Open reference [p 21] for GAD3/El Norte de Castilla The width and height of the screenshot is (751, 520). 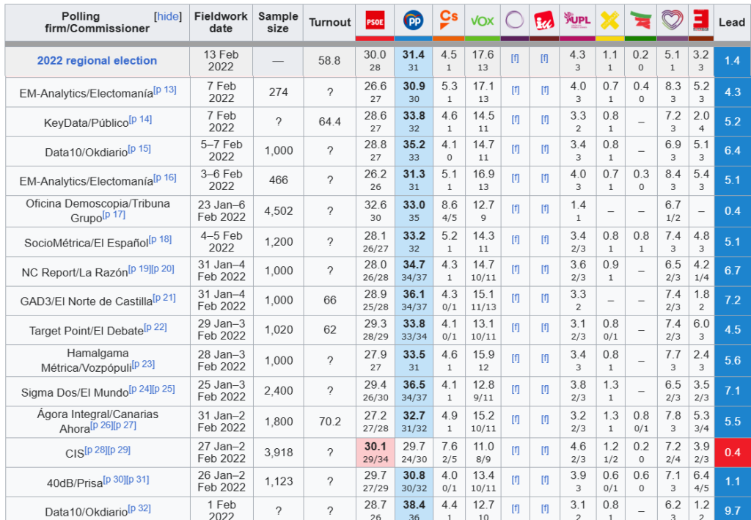pos(165,297)
